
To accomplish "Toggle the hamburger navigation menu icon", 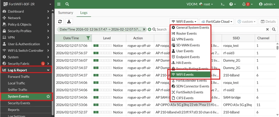I will [59, 4].
